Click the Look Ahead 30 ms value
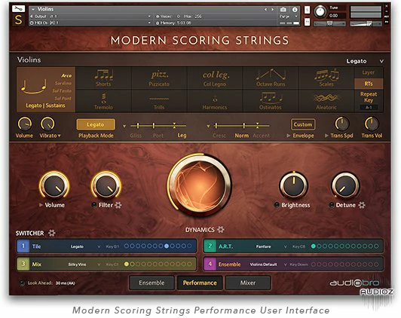The width and height of the screenshot is (401, 318). [x=66, y=283]
